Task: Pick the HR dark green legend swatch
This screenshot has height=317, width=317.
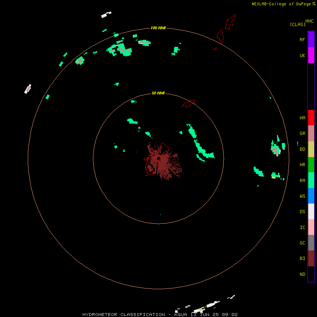Action: pos(311,165)
